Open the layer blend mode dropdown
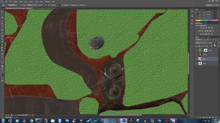 pos(201,43)
